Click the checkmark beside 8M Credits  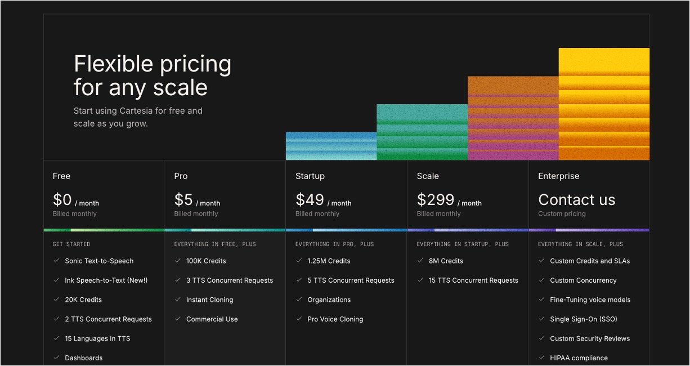420,261
